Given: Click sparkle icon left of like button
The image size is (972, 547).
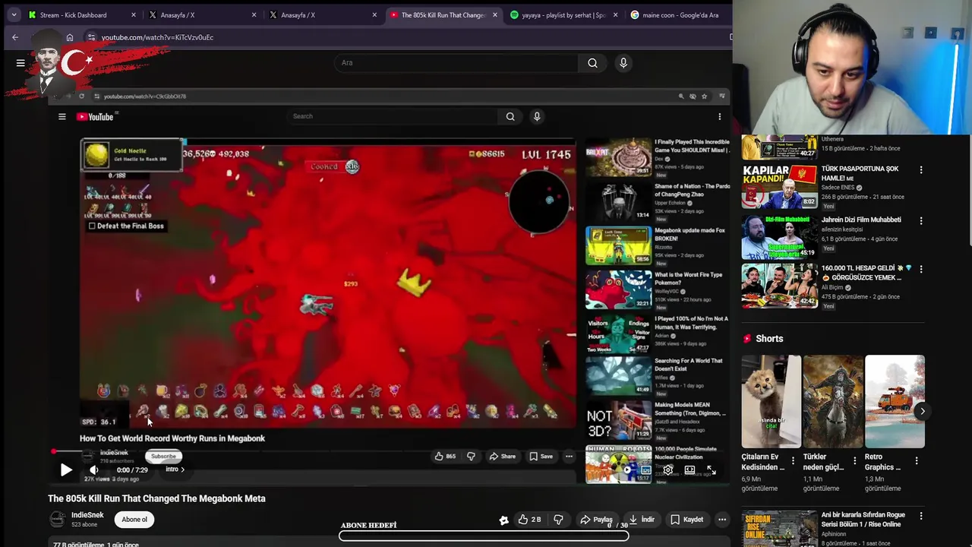Looking at the screenshot, I should click(x=503, y=520).
